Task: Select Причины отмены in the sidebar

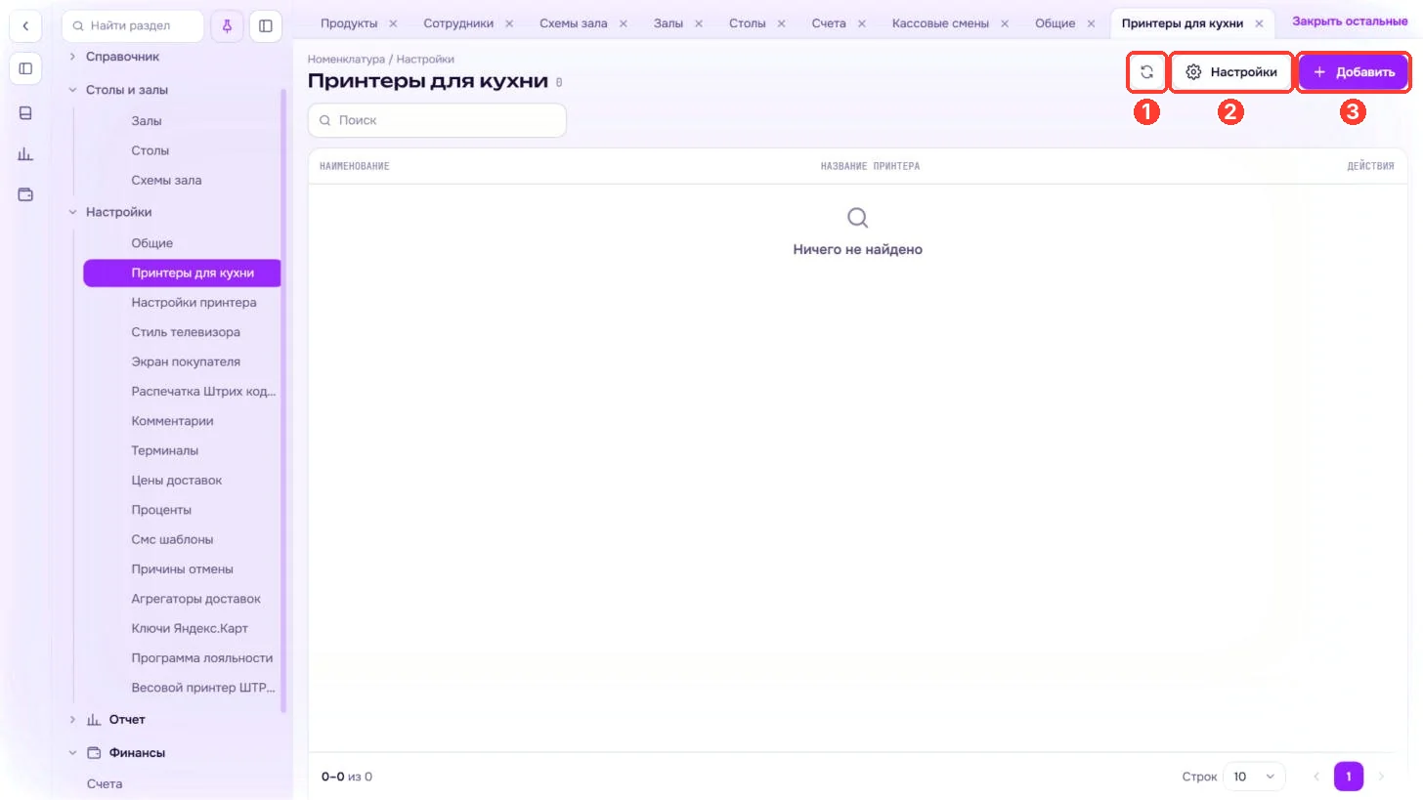Action: click(182, 569)
